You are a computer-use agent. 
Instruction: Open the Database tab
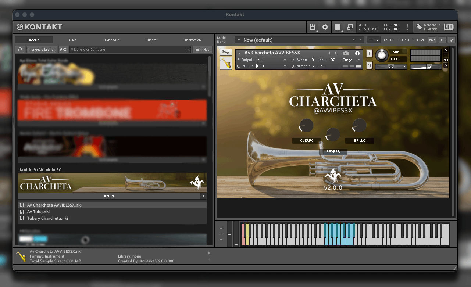click(x=112, y=40)
